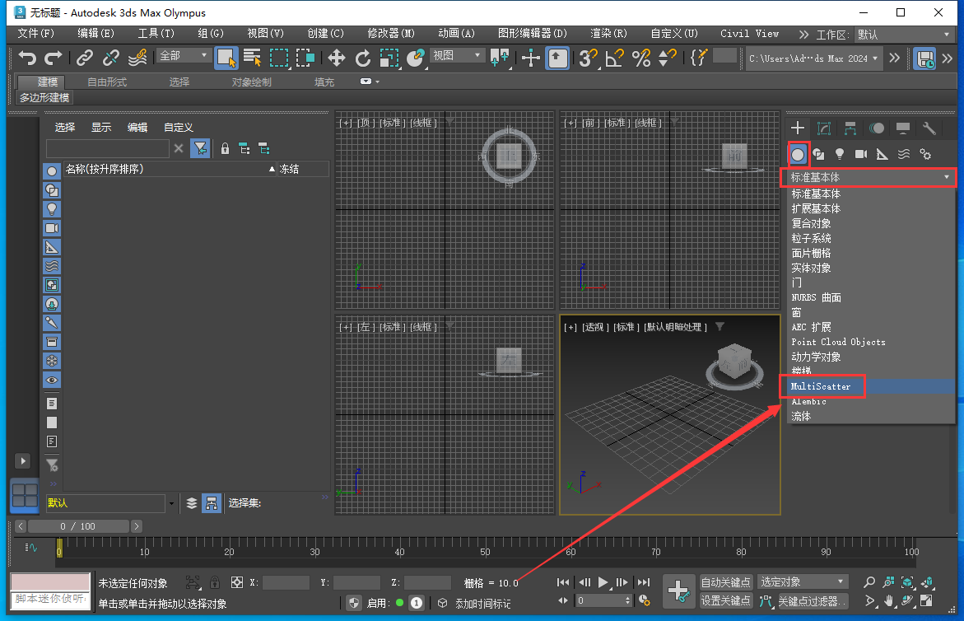
Task: Toggle the selection lock icon
Action: pyautogui.click(x=215, y=582)
